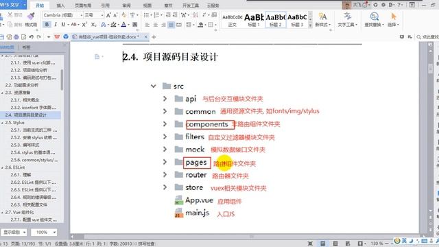This screenshot has width=439, height=247.
Task: Click the increase indent icon
Action: [175, 15]
